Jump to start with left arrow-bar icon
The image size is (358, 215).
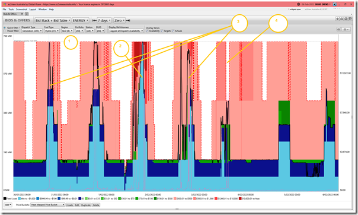[94, 20]
